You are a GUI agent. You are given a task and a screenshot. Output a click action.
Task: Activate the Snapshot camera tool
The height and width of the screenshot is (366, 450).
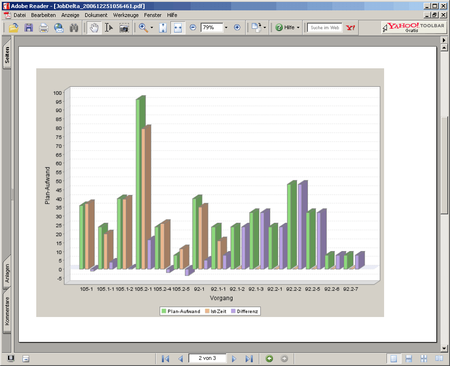click(x=124, y=28)
